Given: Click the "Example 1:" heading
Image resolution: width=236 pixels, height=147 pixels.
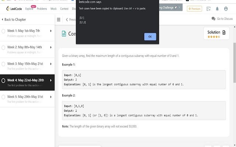Looking at the screenshot, I should (69, 65).
